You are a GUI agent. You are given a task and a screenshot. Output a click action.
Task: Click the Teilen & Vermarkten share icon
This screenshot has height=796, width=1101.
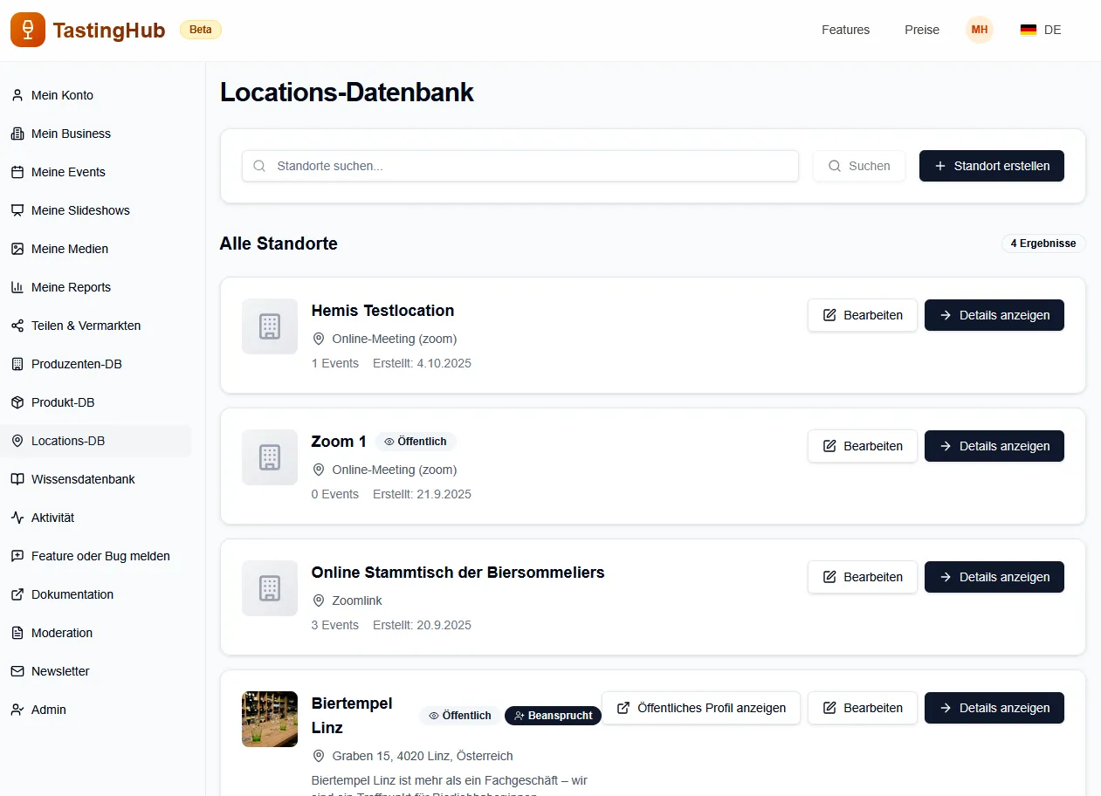(x=17, y=326)
